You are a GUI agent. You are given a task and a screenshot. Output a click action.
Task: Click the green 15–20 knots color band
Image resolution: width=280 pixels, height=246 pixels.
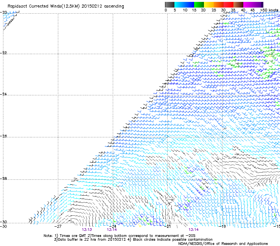pos(199,5)
